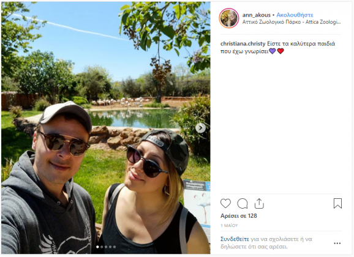This screenshot has width=354, height=257.
Task: Click the Συνδεθείτε login link
Action: 235,239
